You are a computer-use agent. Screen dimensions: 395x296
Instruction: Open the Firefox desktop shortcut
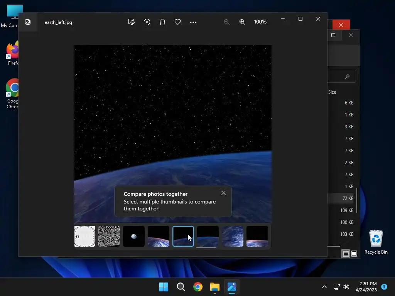point(12,53)
